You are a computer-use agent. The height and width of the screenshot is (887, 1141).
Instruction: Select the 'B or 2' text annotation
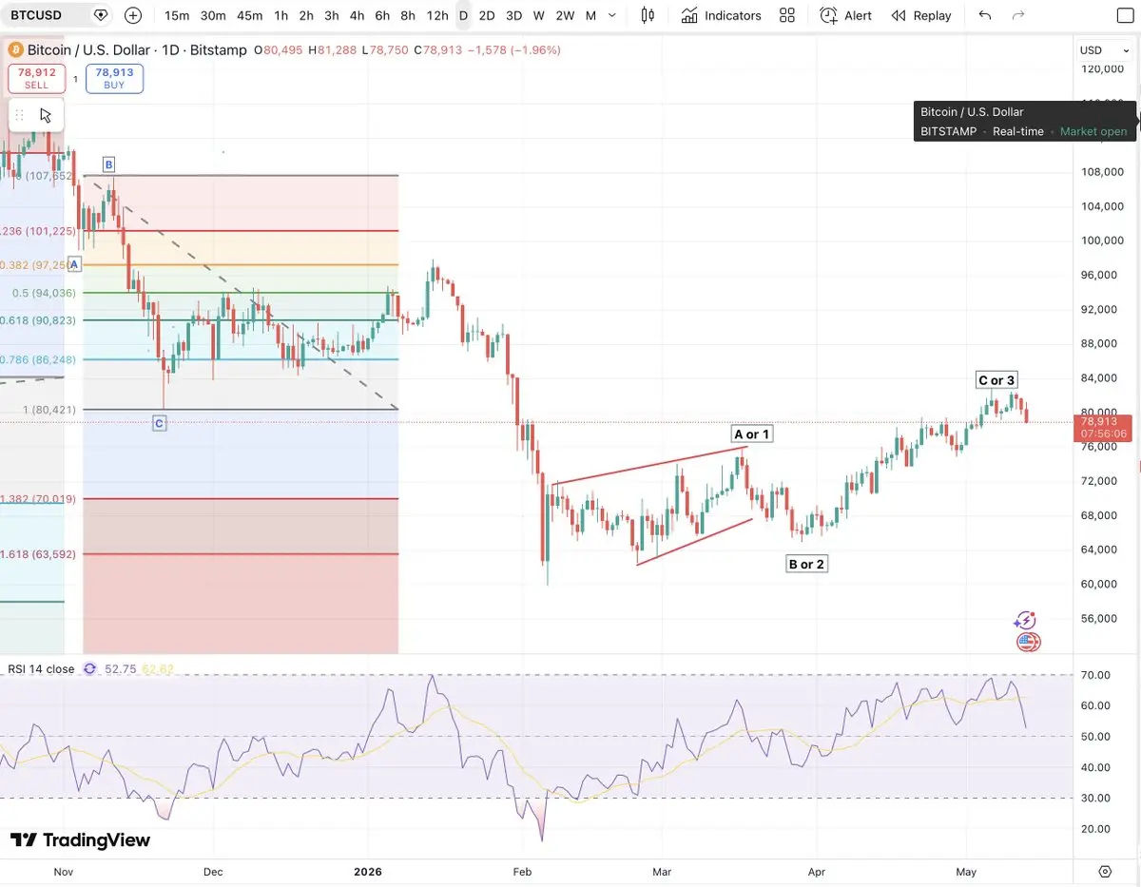[x=806, y=564]
